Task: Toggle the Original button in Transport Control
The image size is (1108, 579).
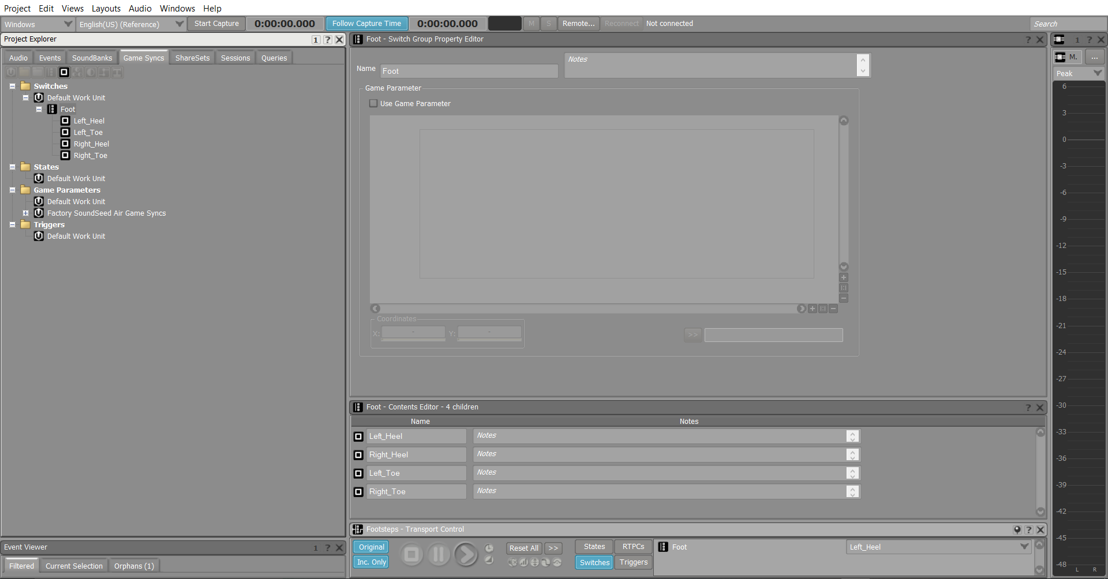Action: [x=371, y=547]
